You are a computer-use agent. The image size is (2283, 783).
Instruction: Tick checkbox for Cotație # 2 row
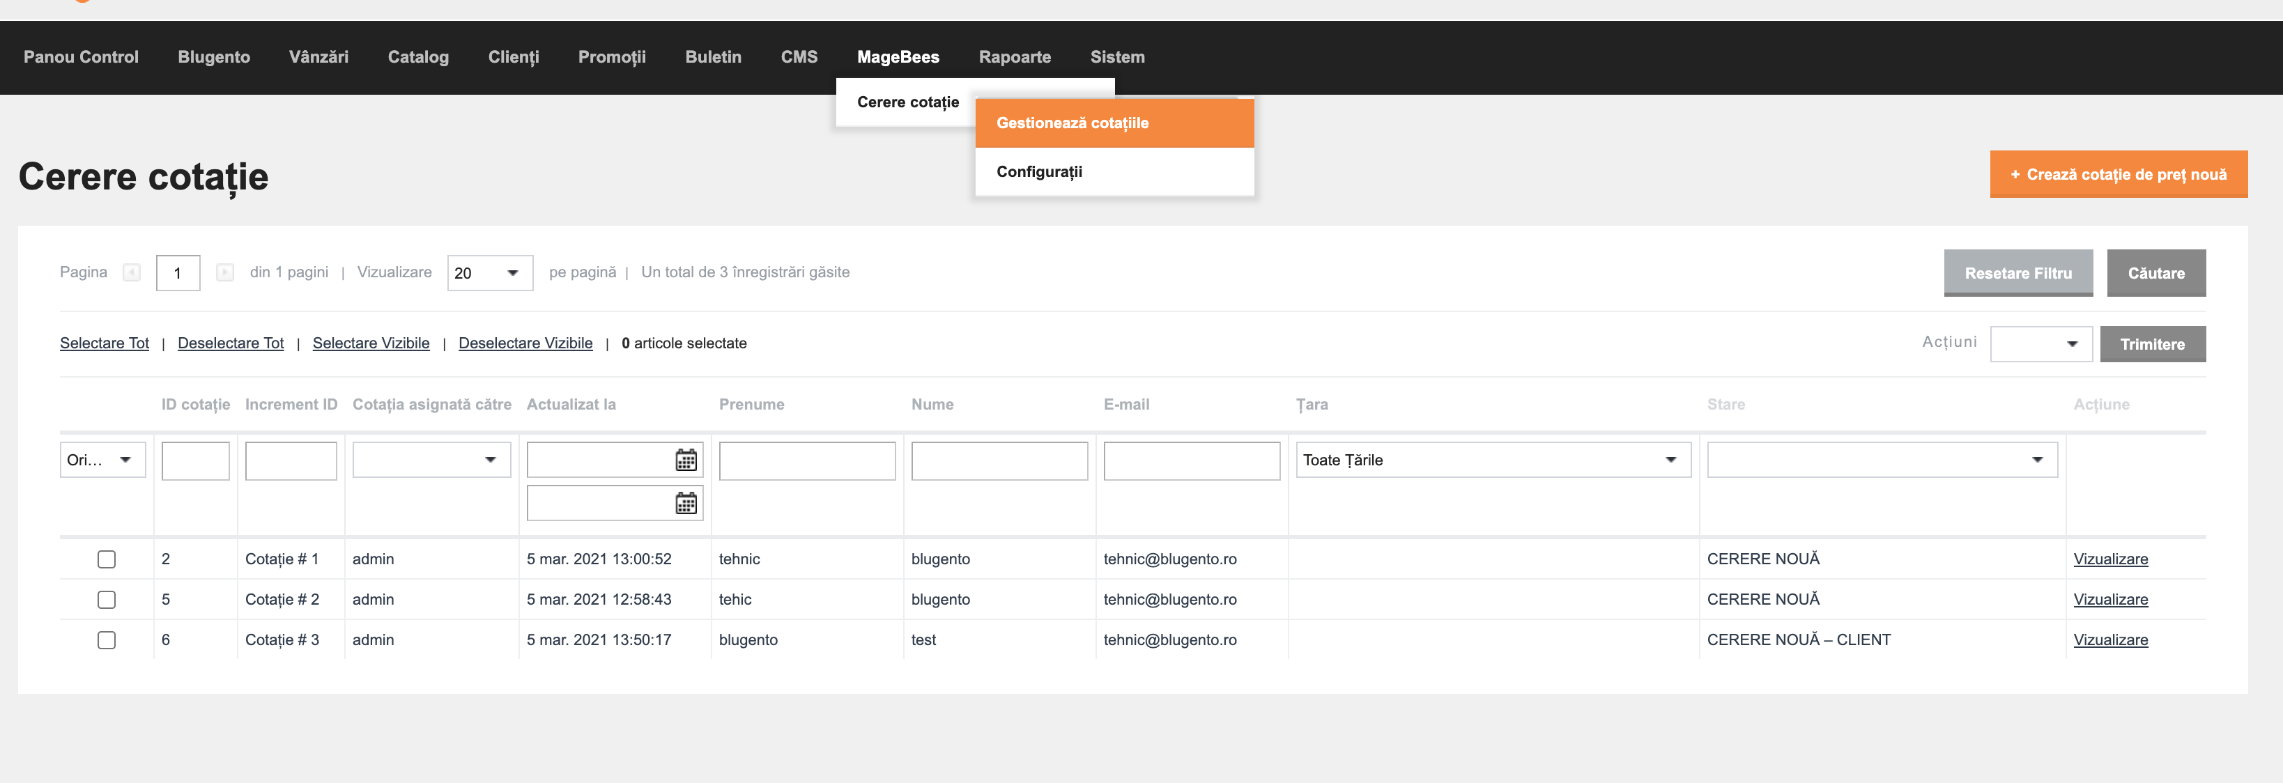(107, 600)
